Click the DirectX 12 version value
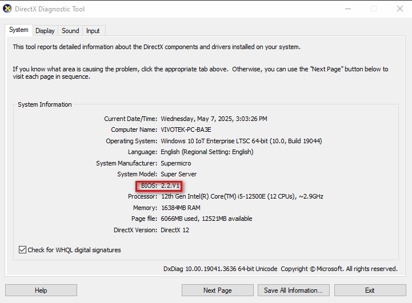412x303 pixels. point(175,230)
